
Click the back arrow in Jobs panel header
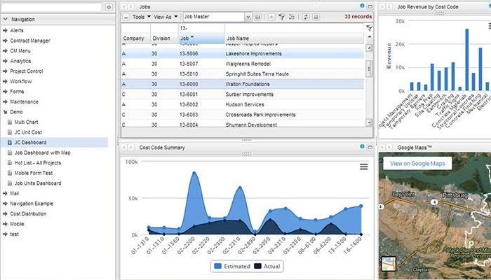coord(124,6)
